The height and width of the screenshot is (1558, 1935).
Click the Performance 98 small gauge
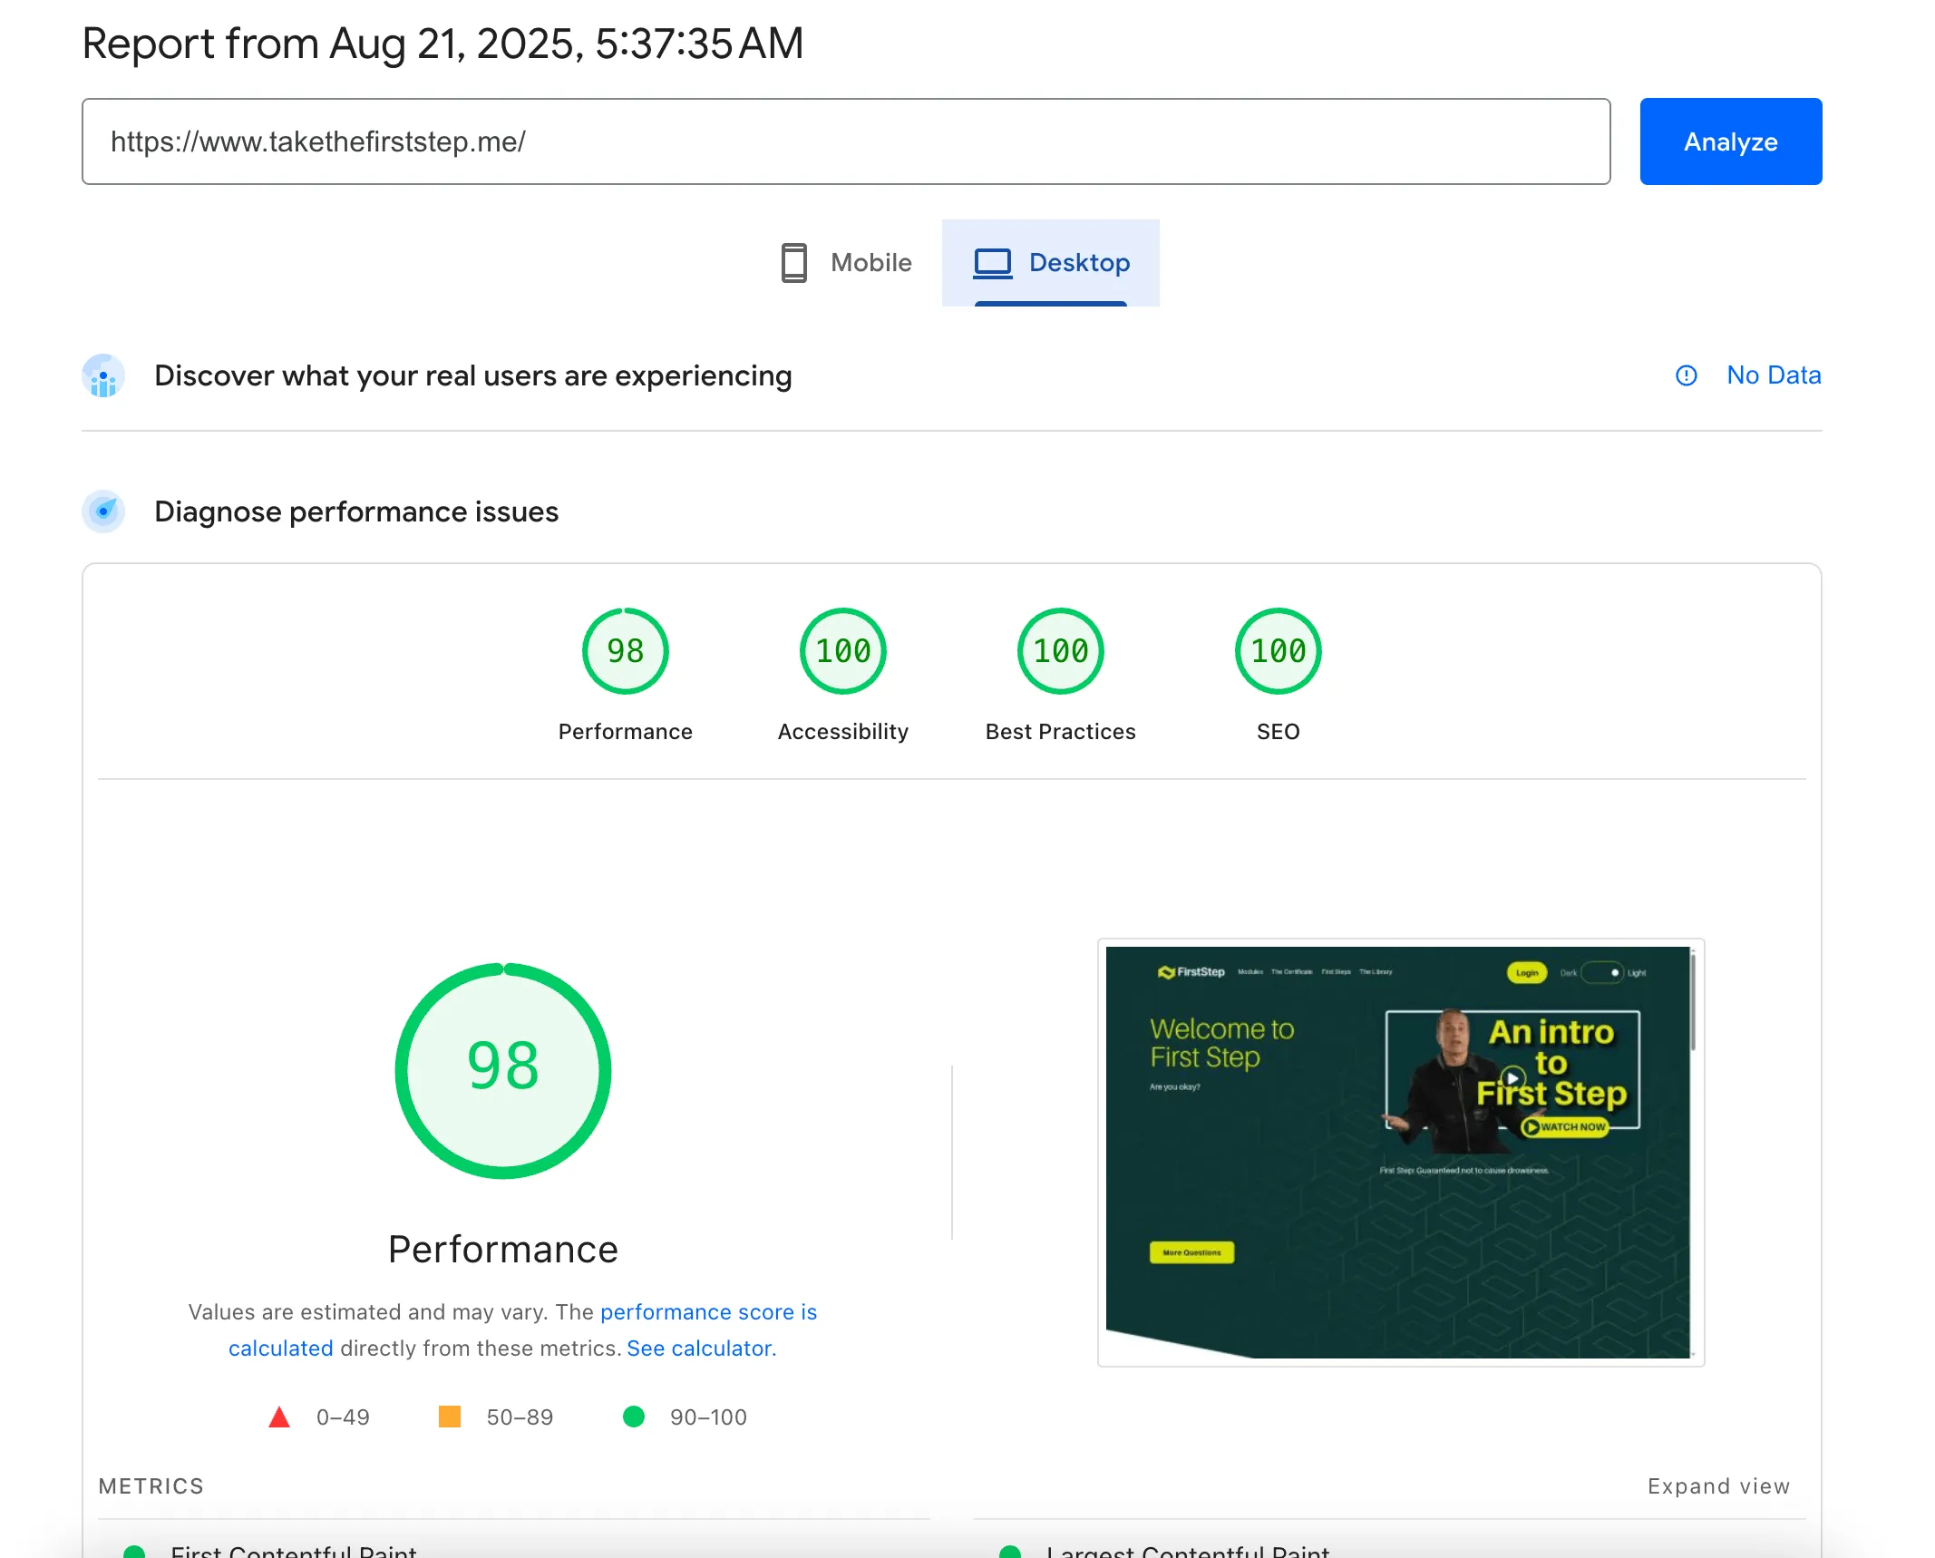click(625, 651)
